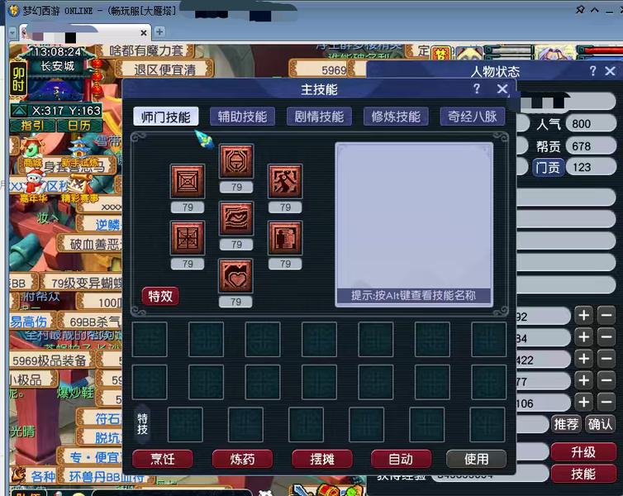Decrease the attribute showing 422
Viewport: 623px width, 496px height.
606,359
